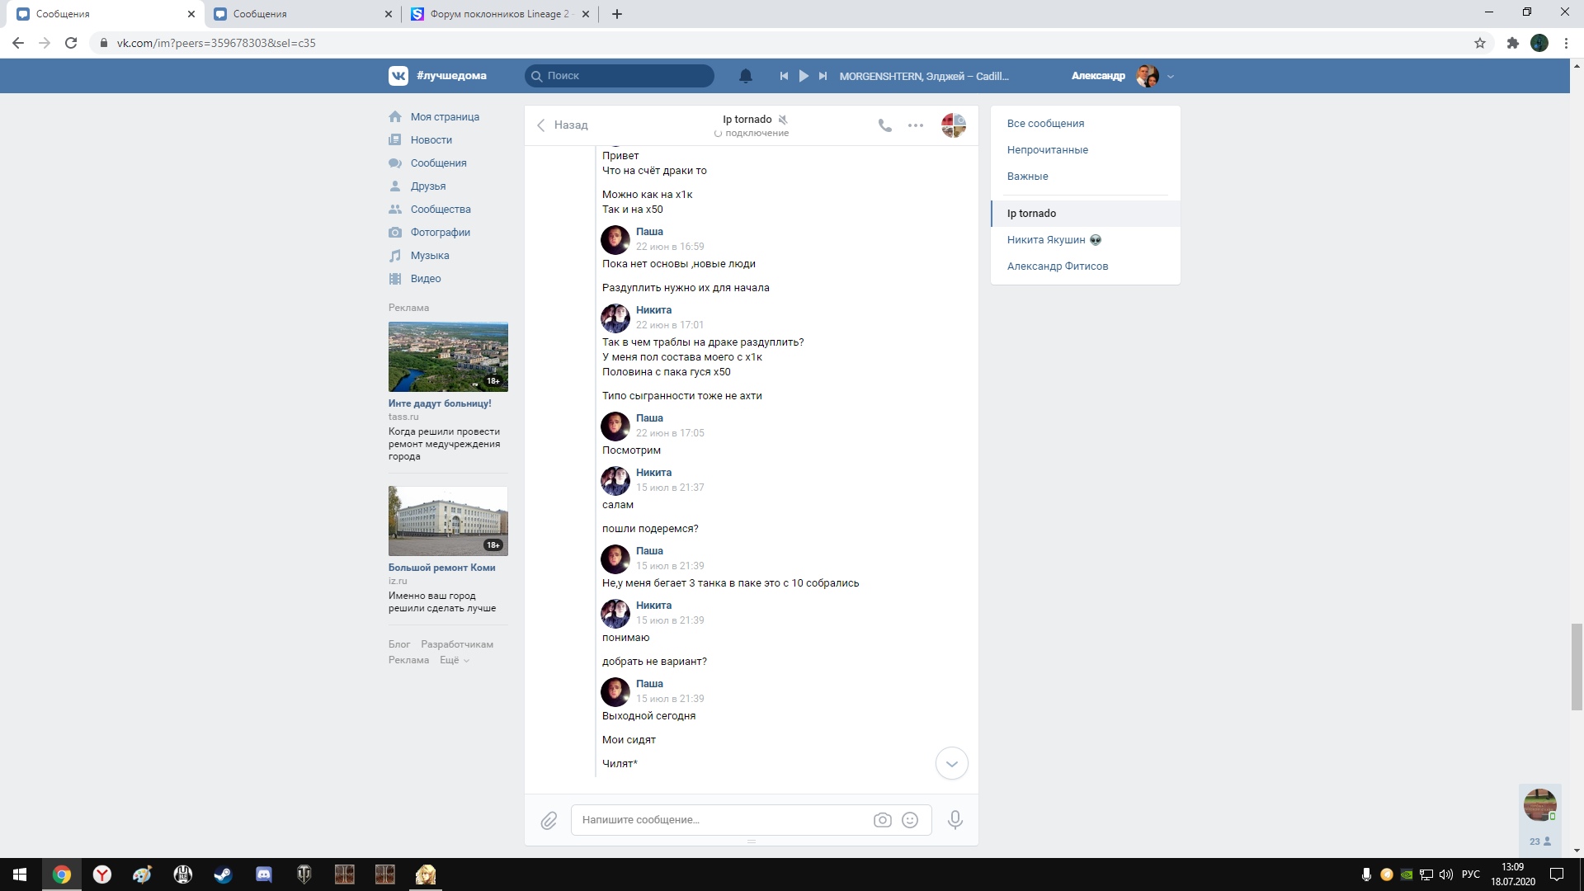Open Discord from the Windows taskbar
Screen dimensions: 1584x891
(x=263, y=874)
